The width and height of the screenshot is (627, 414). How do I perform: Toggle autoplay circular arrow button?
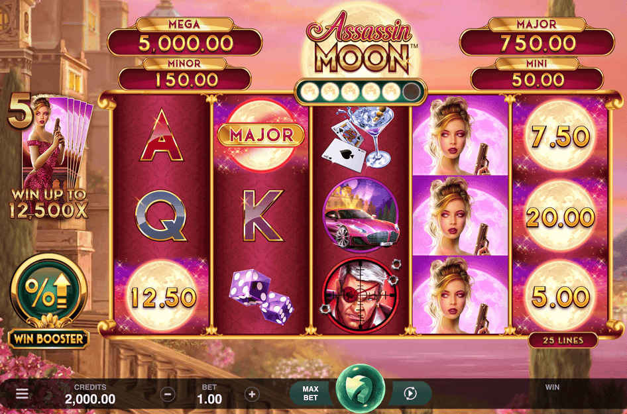pos(410,393)
